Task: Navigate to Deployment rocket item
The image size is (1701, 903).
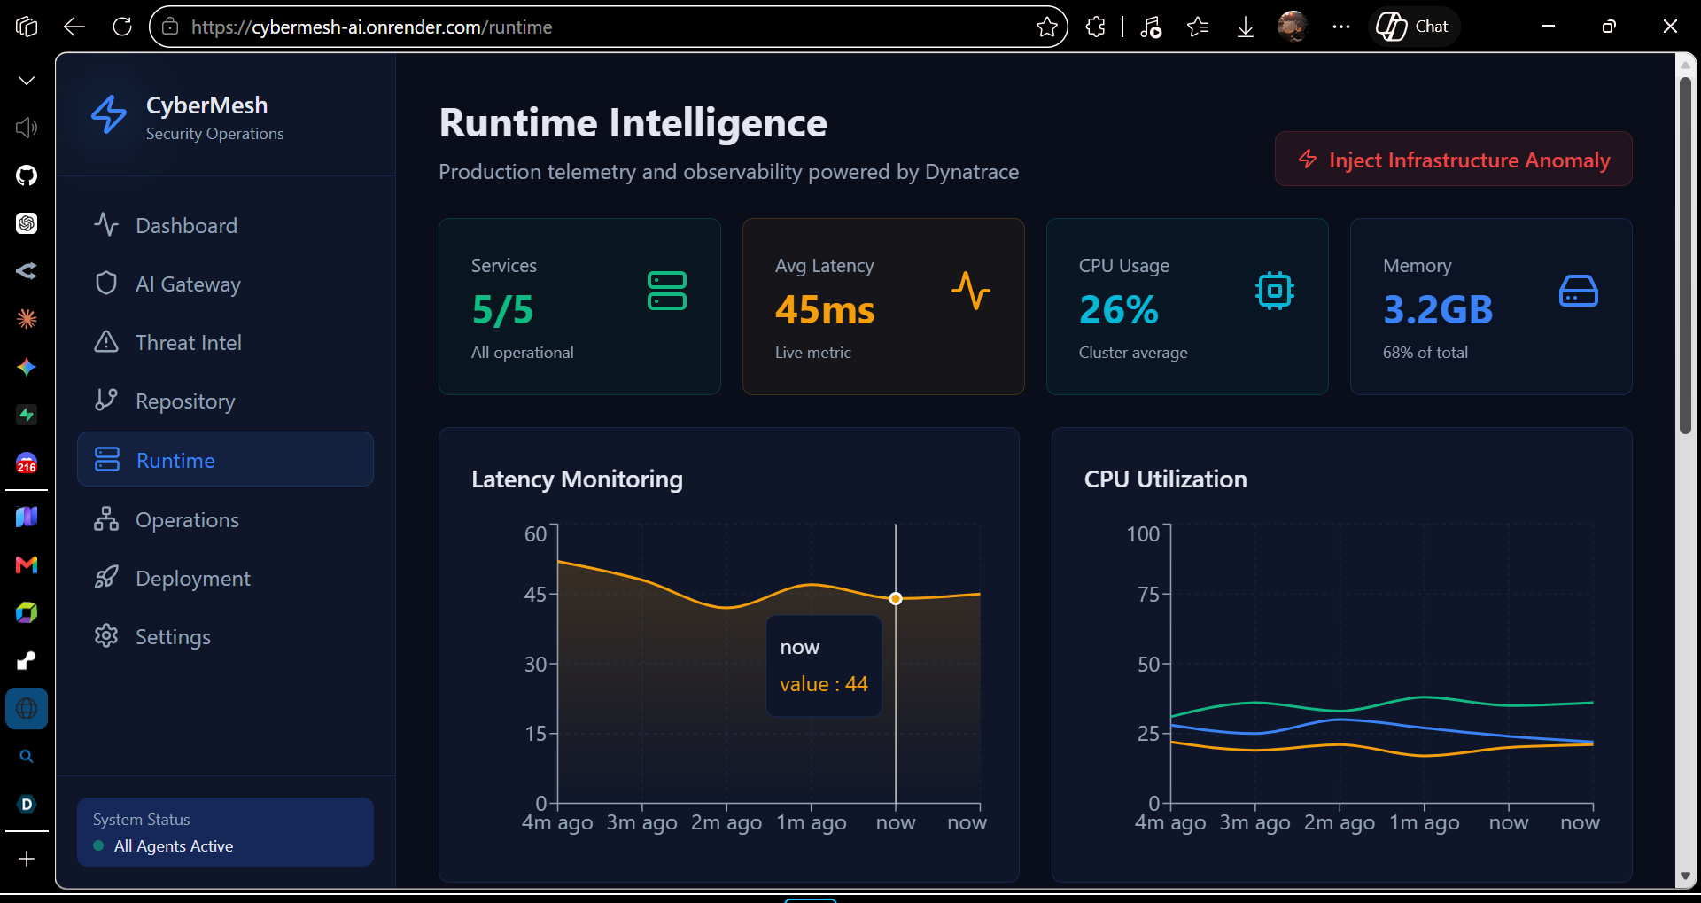Action: point(106,578)
